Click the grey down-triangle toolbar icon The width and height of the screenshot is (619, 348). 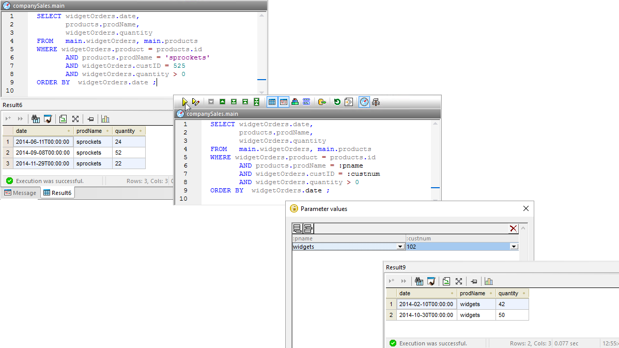point(211,102)
